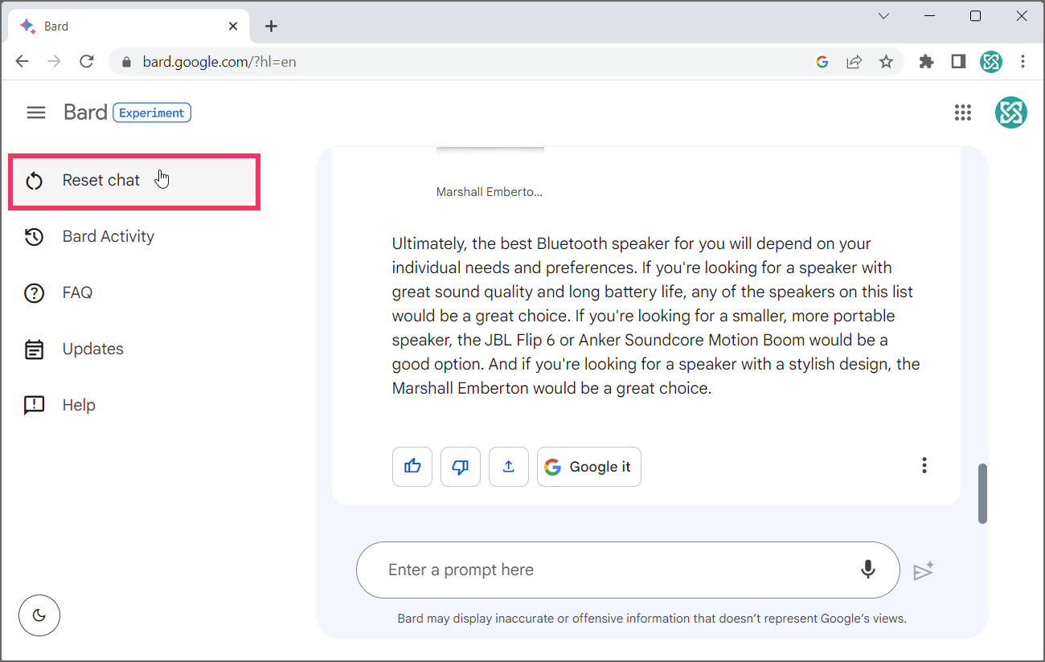Toggle dark theme with moon icon
Image resolution: width=1045 pixels, height=662 pixels.
coord(39,615)
